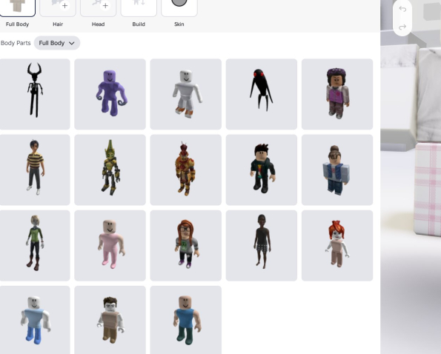Select the black red-eyed creature body

[262, 94]
